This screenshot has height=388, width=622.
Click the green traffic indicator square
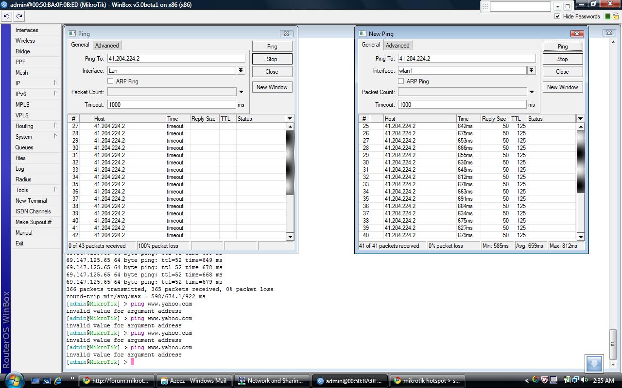607,16
